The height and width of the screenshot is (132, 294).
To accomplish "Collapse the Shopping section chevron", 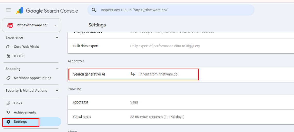I will point(57,69).
